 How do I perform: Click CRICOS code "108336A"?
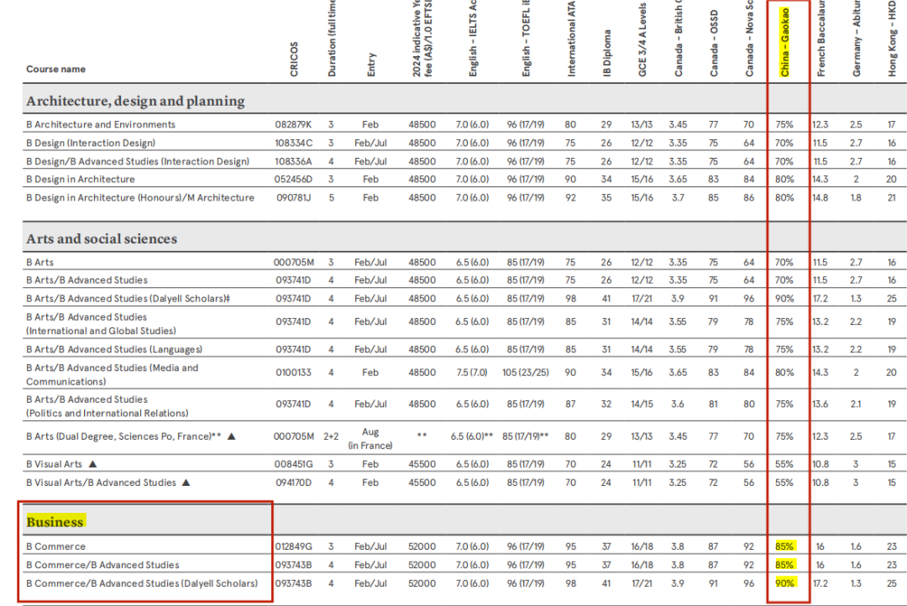[x=293, y=162]
